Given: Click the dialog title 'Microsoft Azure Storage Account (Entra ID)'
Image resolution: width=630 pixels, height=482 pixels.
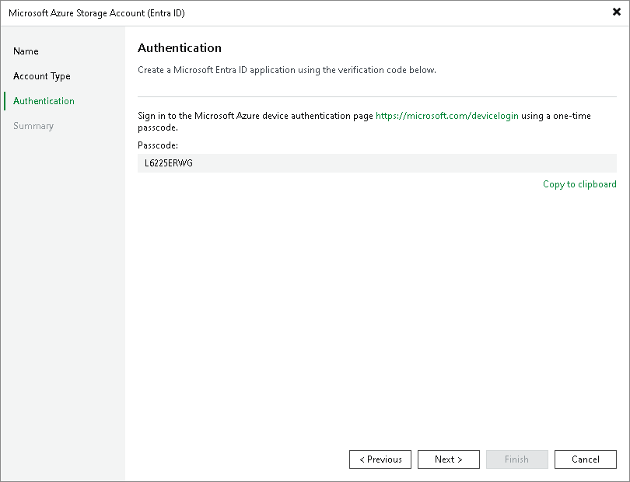Looking at the screenshot, I should (96, 13).
